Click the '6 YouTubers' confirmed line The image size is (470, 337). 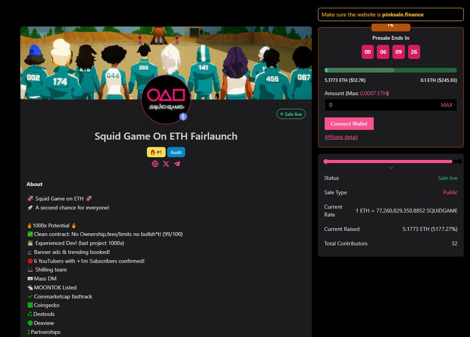[86, 261]
